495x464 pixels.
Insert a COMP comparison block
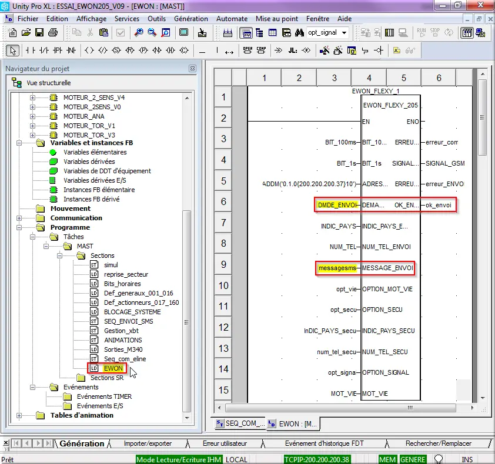pos(262,51)
